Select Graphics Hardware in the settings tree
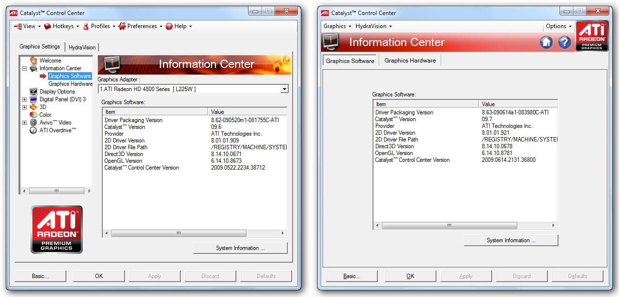Image resolution: width=619 pixels, height=297 pixels. (70, 84)
